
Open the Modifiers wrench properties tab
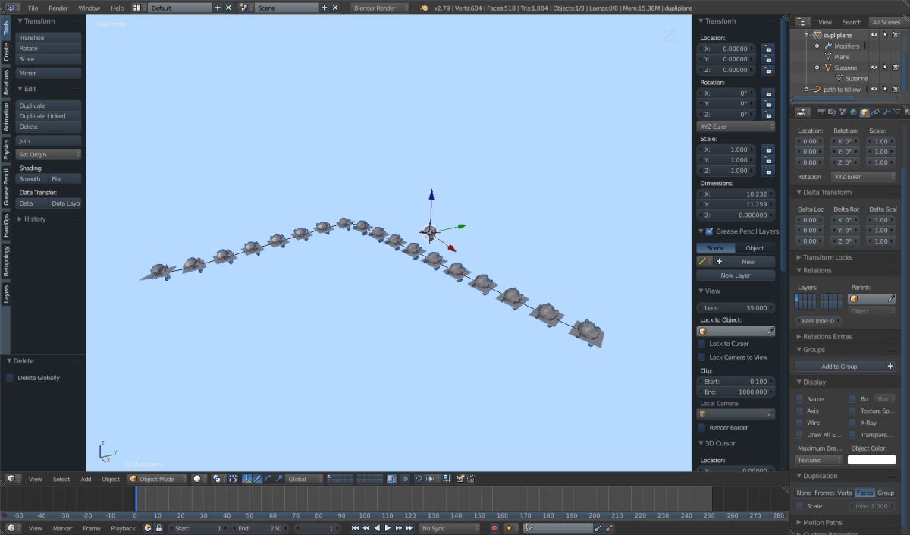pyautogui.click(x=886, y=112)
